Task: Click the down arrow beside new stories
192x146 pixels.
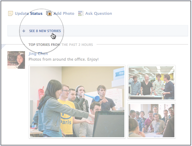Action: [x=24, y=31]
